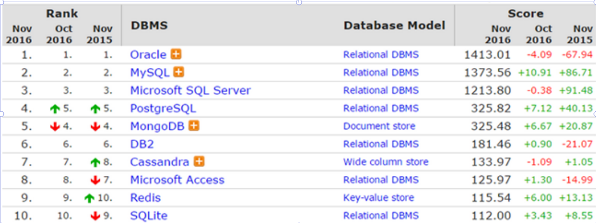Open the SQLite link
Image resolution: width=596 pixels, height=223 pixels.
[149, 215]
